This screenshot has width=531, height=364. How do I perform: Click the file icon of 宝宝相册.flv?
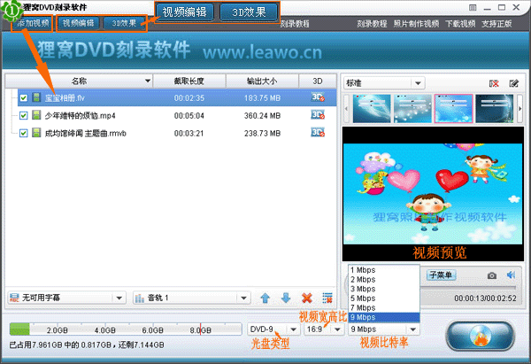[x=36, y=97]
